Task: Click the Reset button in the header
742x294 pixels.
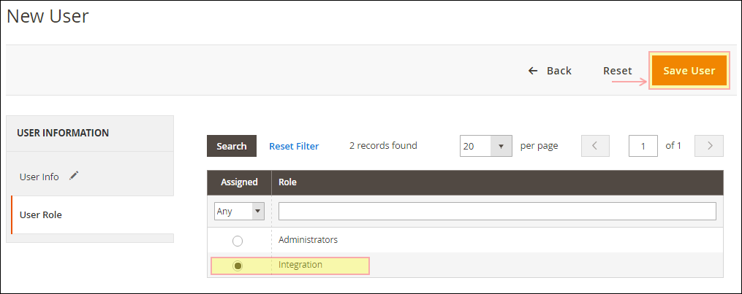Action: click(617, 71)
